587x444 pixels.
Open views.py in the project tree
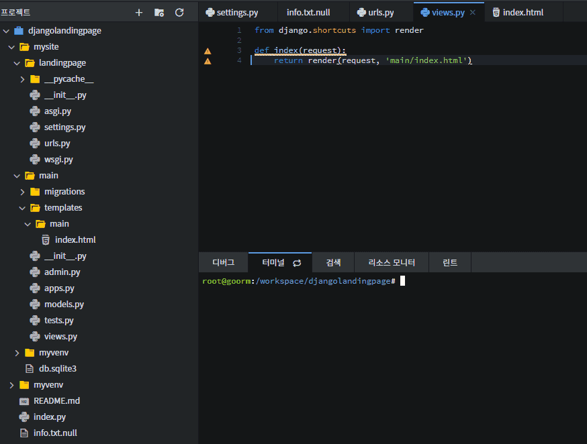click(60, 337)
